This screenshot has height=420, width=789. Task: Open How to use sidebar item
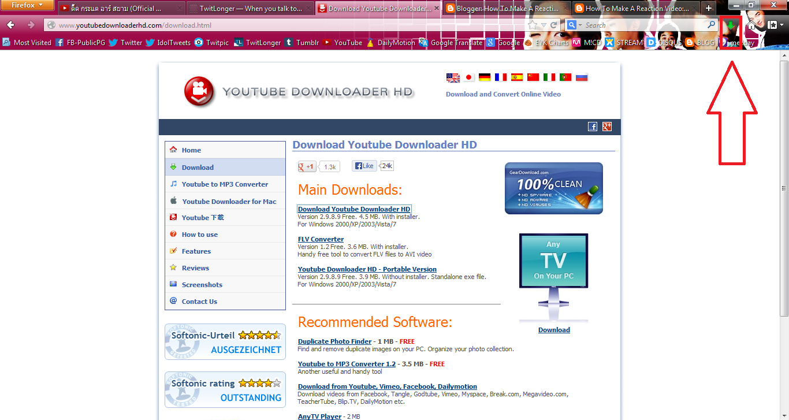(225, 235)
